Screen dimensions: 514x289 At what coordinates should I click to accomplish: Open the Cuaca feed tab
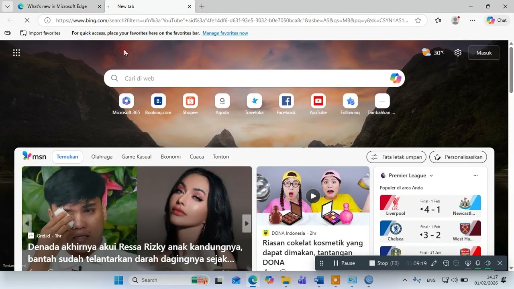coord(197,157)
